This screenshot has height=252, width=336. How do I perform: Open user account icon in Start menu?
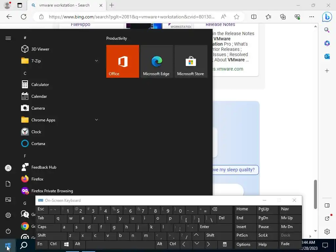click(x=8, y=168)
